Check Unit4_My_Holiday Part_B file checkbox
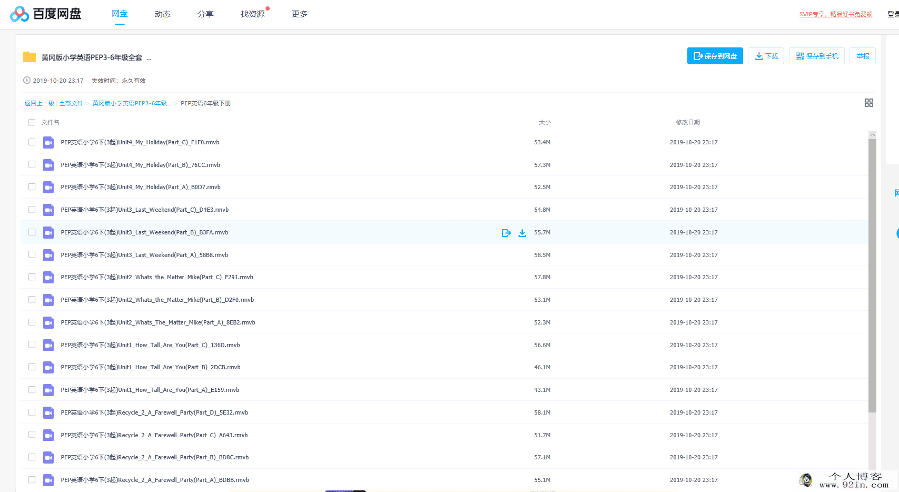899x492 pixels. 32,164
